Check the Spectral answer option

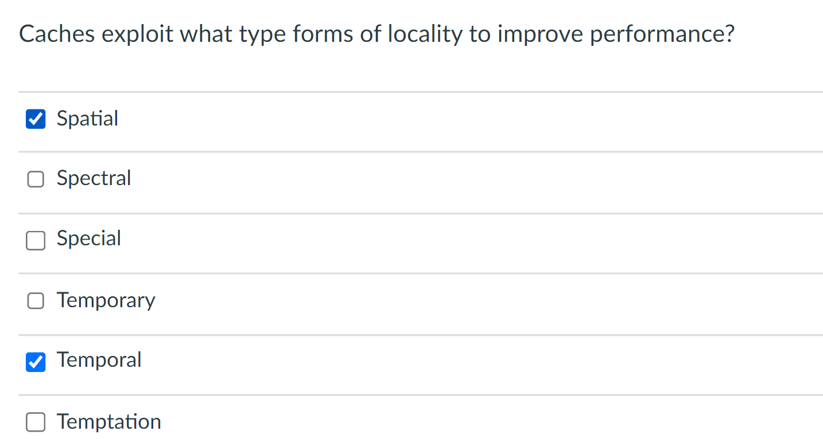36,179
